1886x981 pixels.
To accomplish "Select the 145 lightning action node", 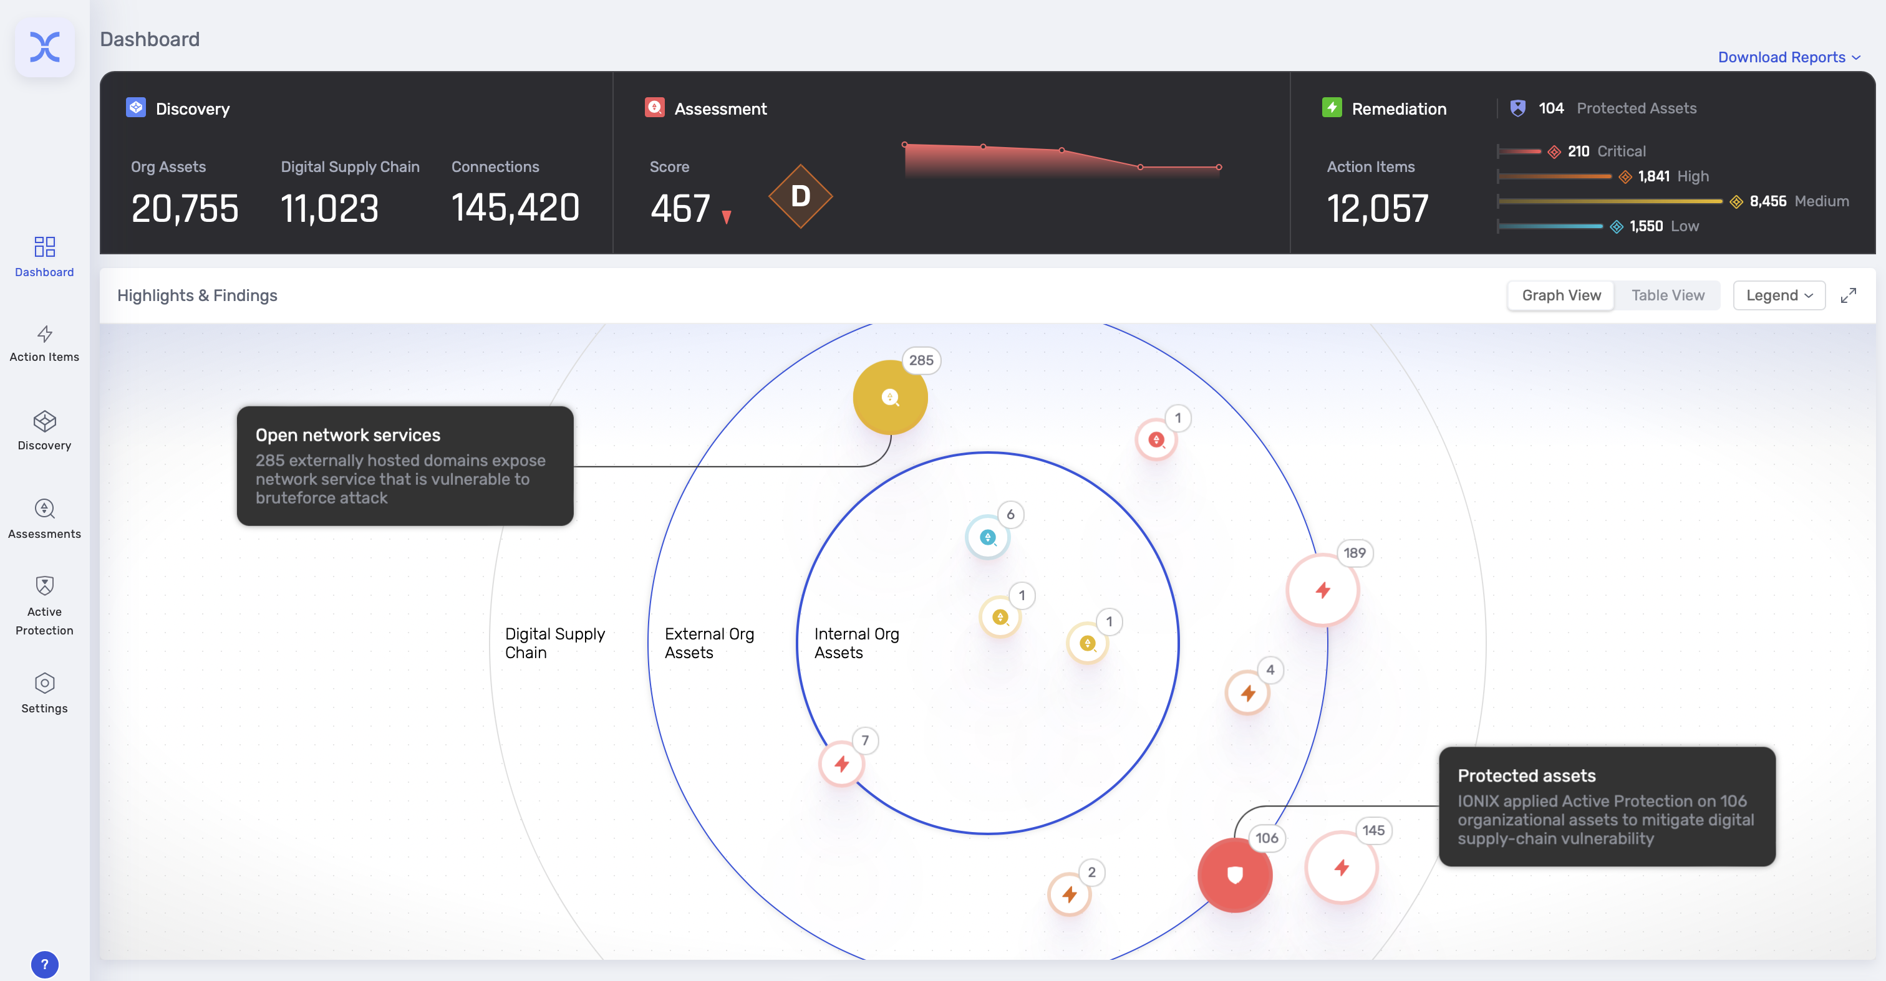I will [1342, 868].
